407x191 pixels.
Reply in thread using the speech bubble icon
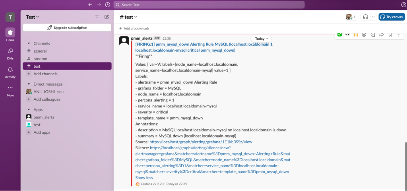[373, 35]
